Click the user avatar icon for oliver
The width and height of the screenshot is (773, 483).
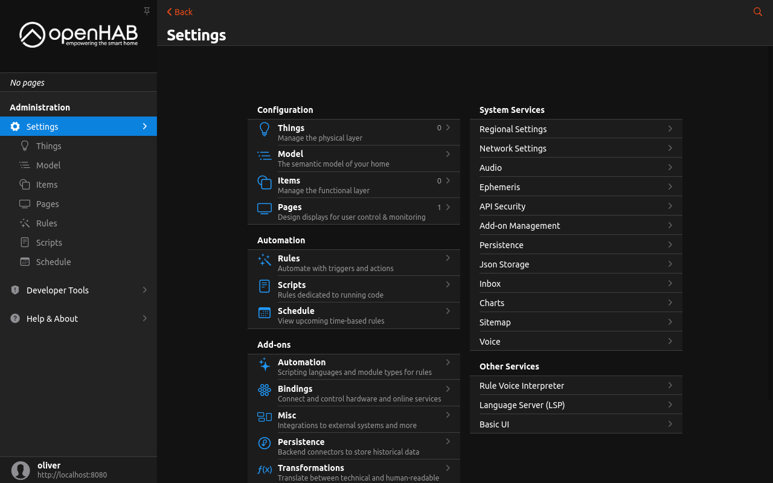21,470
